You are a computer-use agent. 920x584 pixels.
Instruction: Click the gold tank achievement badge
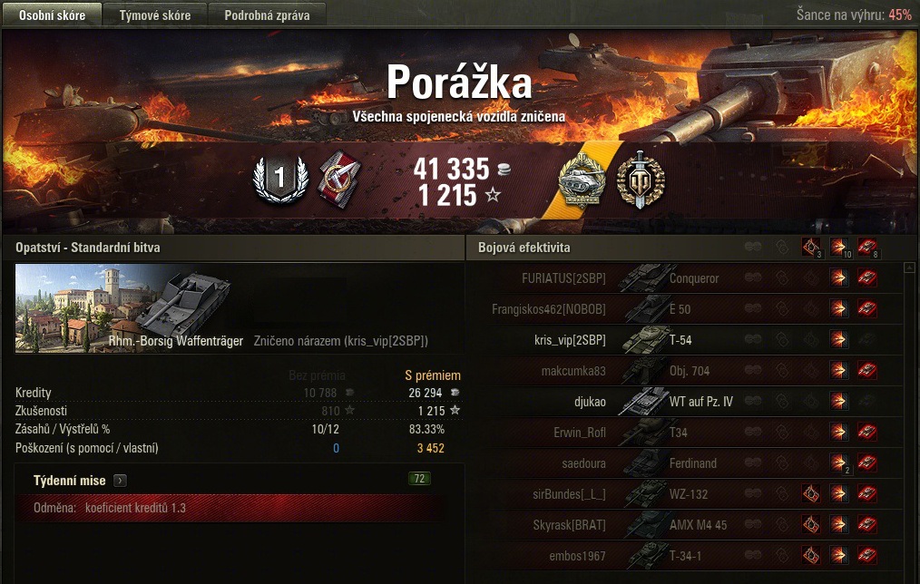click(x=582, y=179)
